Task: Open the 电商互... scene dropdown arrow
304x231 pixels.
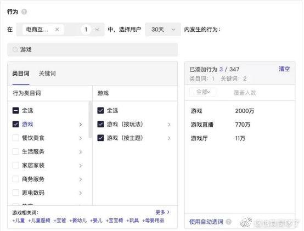Action: pos(97,30)
